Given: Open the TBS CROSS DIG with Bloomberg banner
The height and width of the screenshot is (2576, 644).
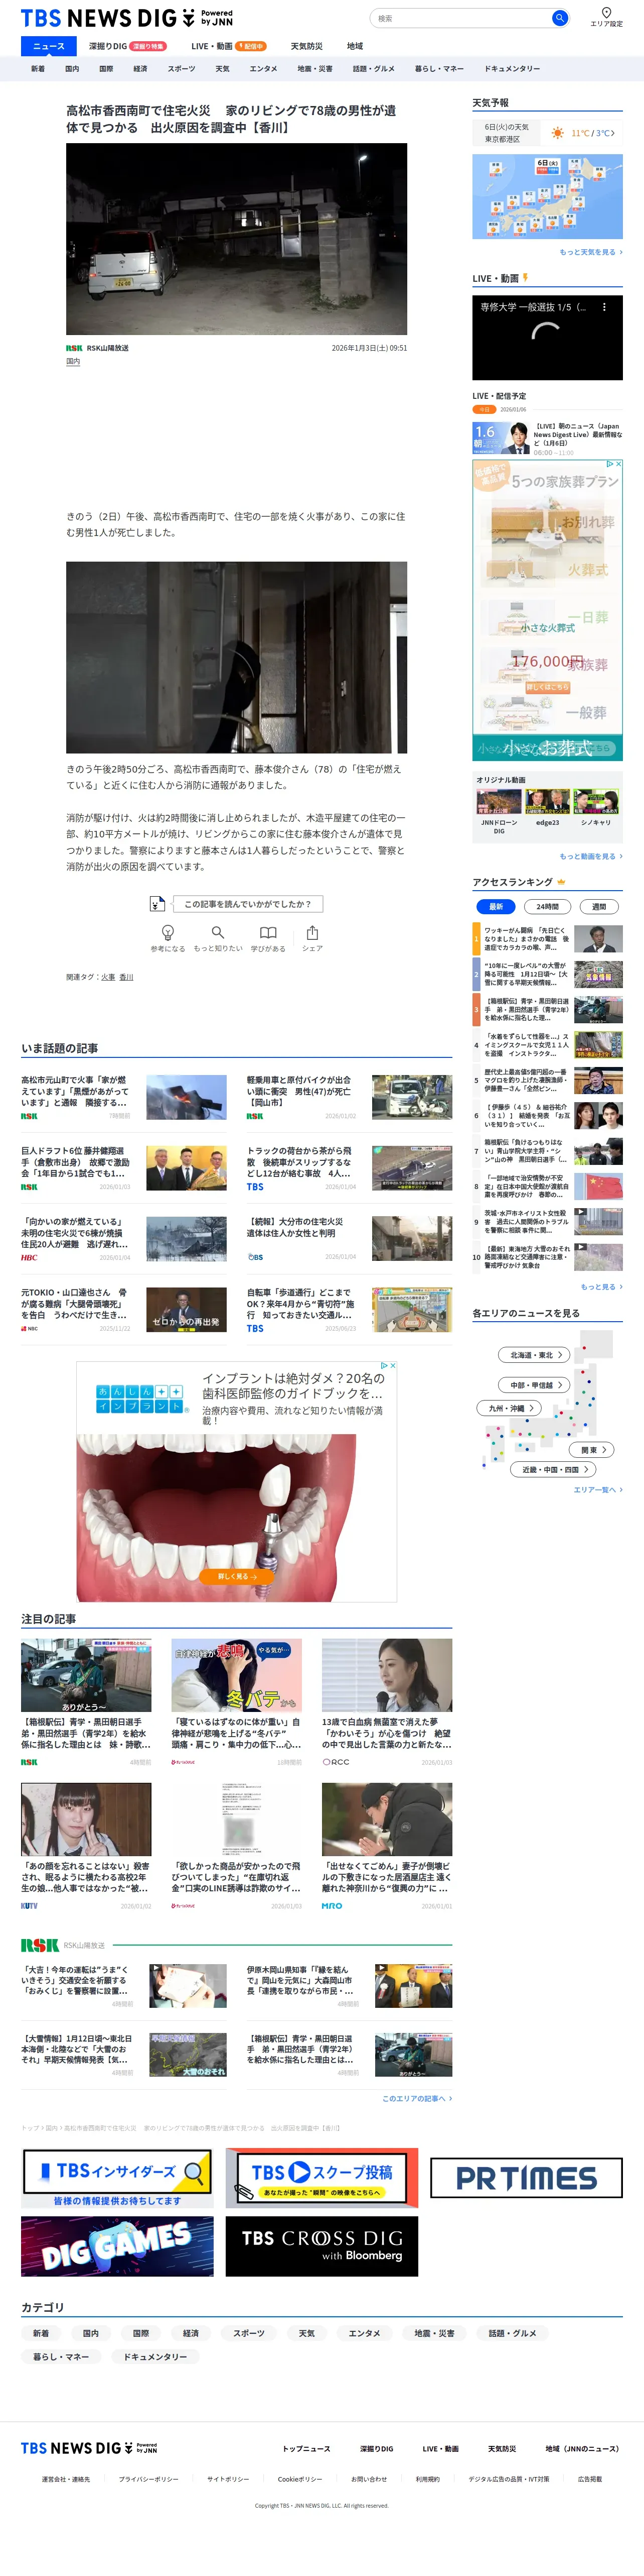Looking at the screenshot, I should pos(321,2246).
